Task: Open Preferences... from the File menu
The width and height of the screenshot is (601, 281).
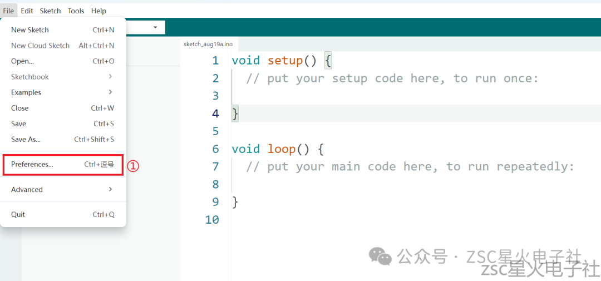Action: tap(63, 165)
